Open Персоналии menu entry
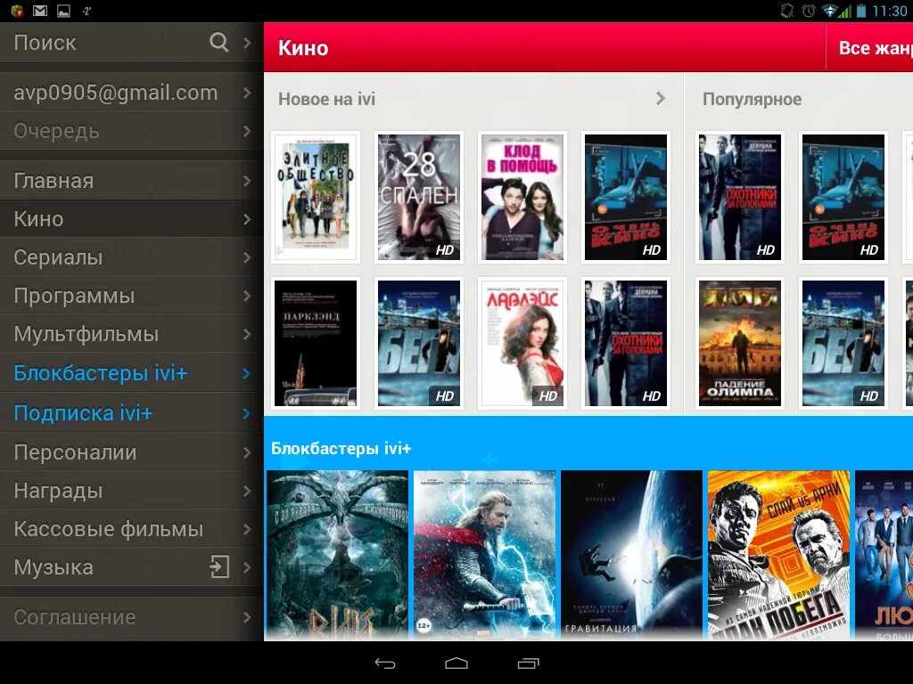913x684 pixels. click(132, 452)
